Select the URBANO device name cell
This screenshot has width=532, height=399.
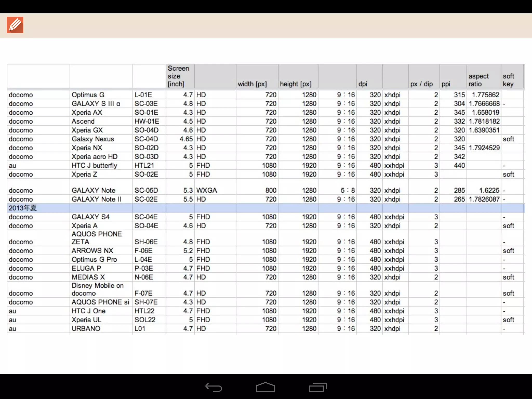86,329
